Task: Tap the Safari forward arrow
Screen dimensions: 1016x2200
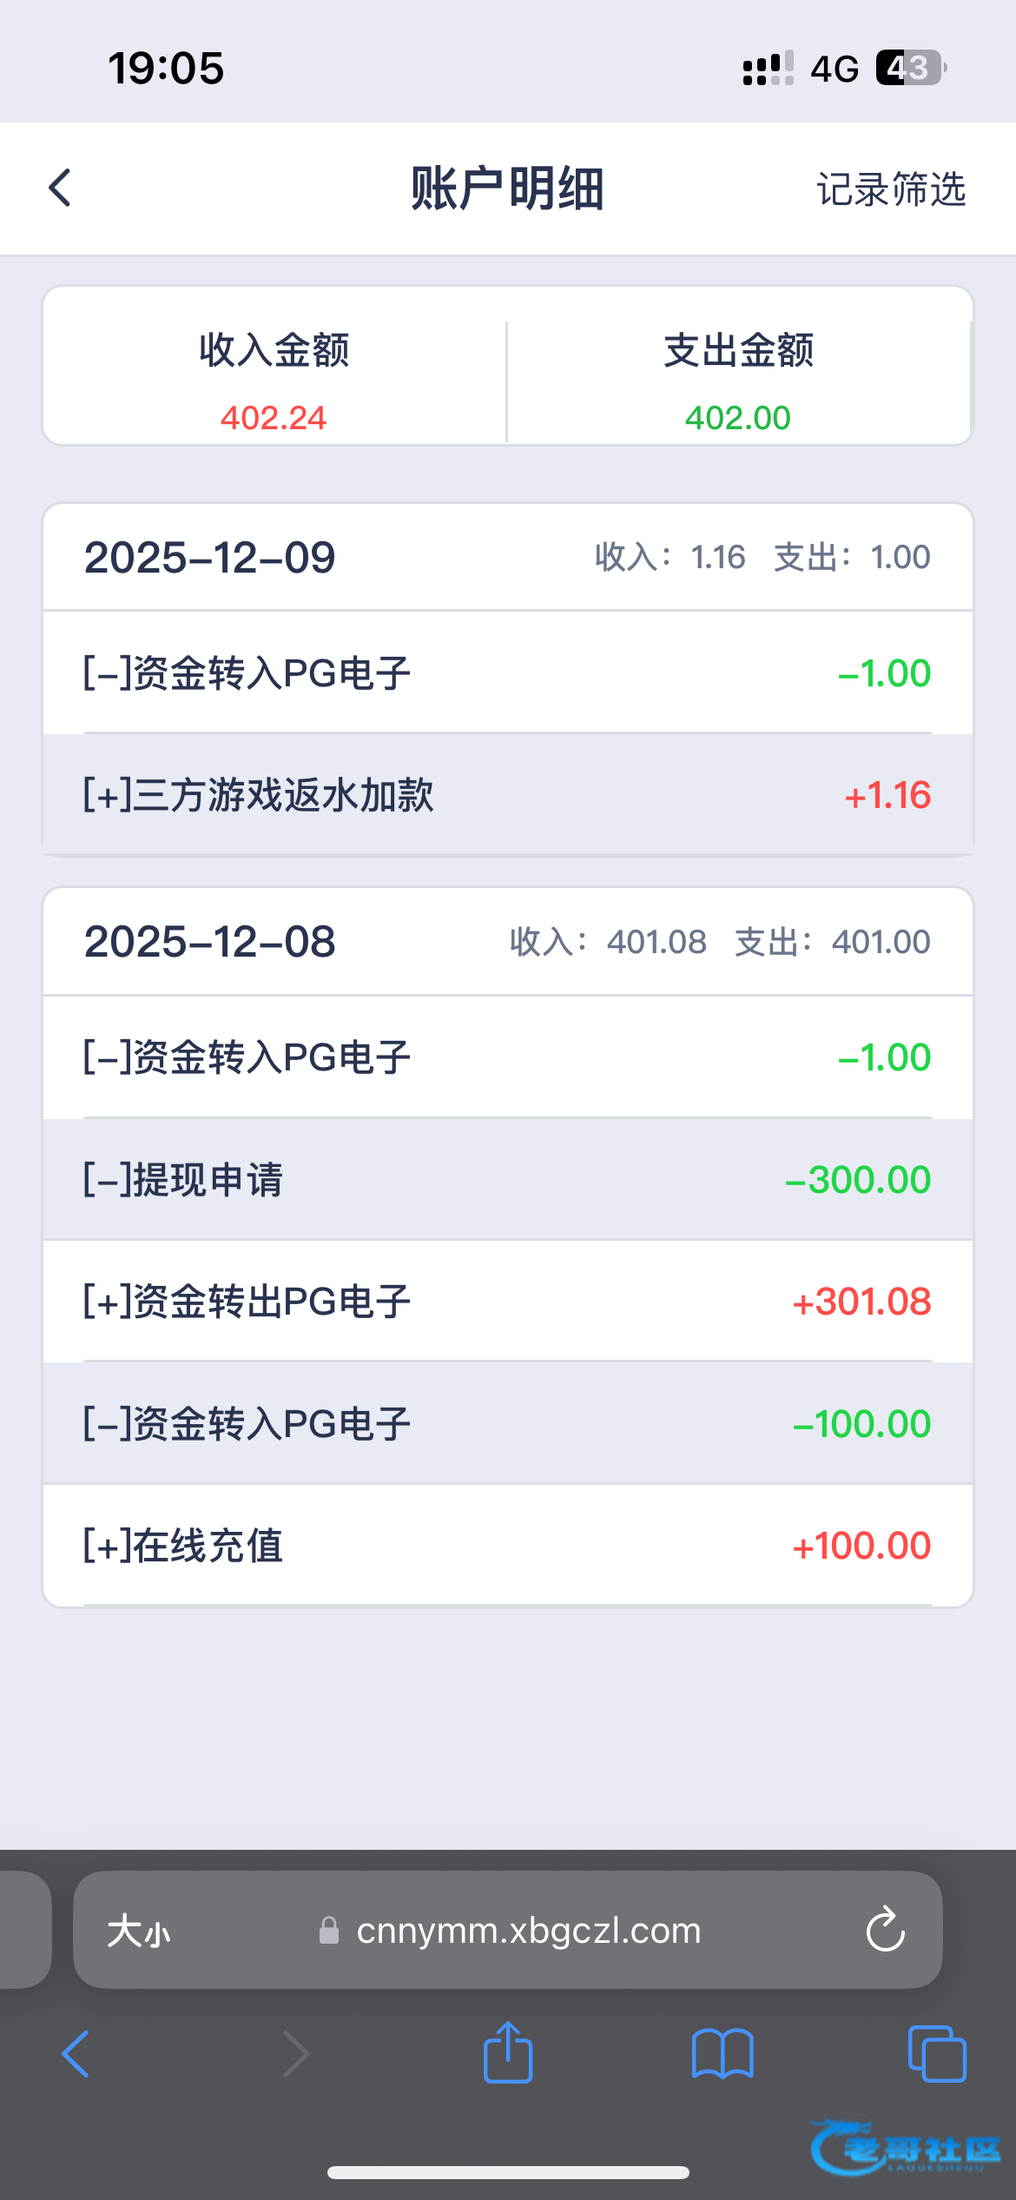Action: pyautogui.click(x=295, y=2054)
